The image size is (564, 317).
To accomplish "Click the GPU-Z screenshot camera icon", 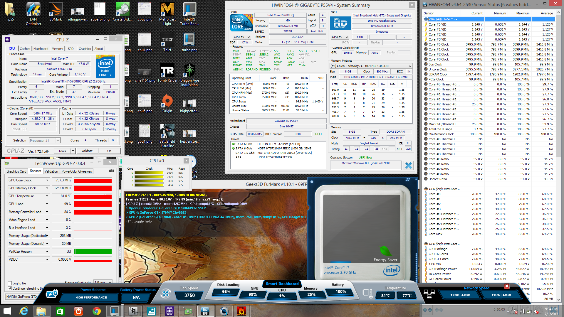I will click(112, 171).
